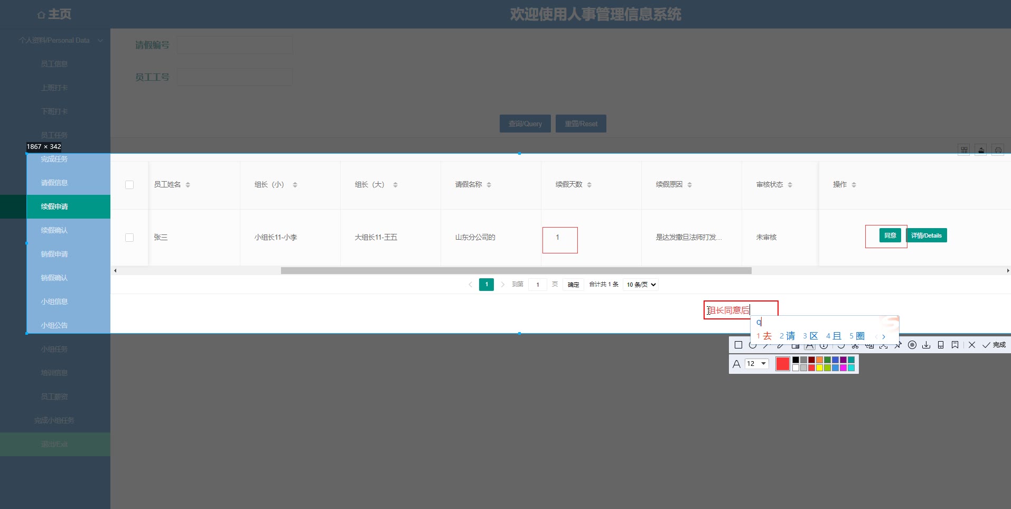Screen dimensions: 1011x509
Task: Click the print icon above the table
Action: click(998, 150)
